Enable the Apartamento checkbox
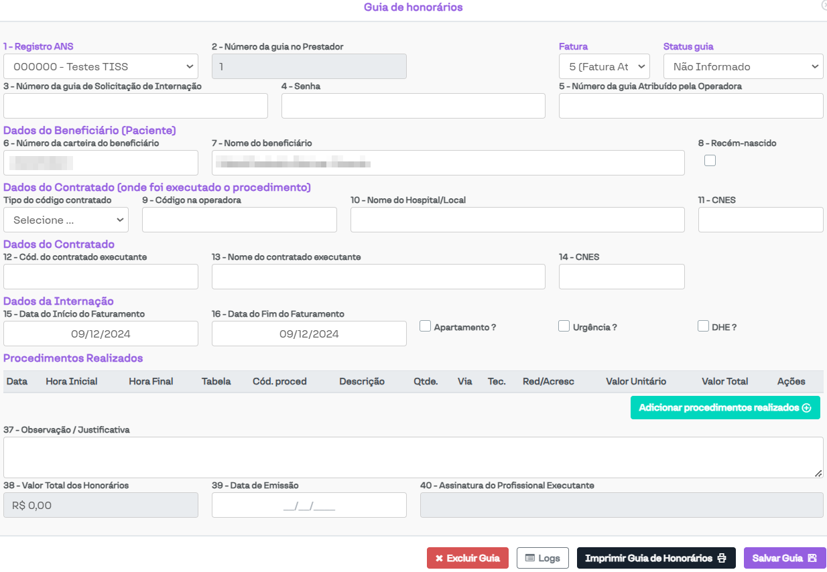This screenshot has width=827, height=572. coord(425,326)
